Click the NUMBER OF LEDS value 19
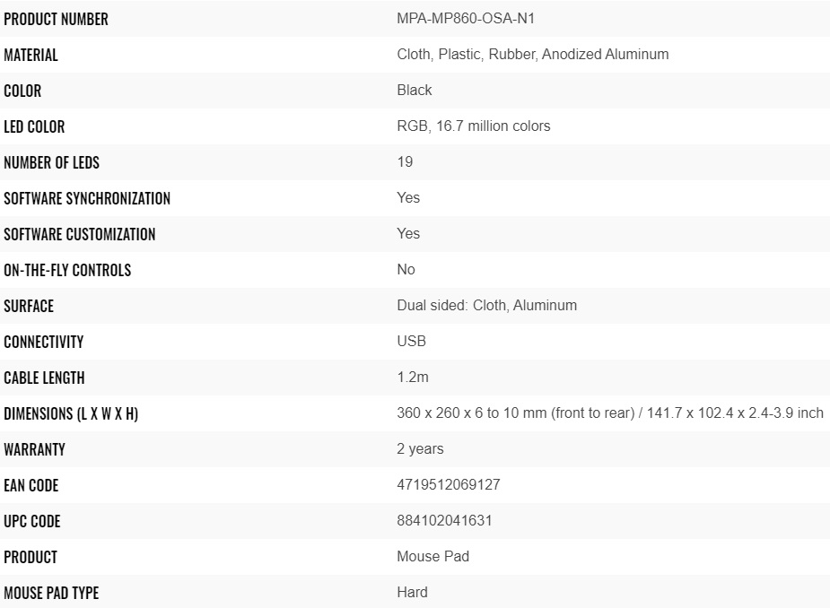Viewport: 830px width, 608px height. tap(405, 161)
